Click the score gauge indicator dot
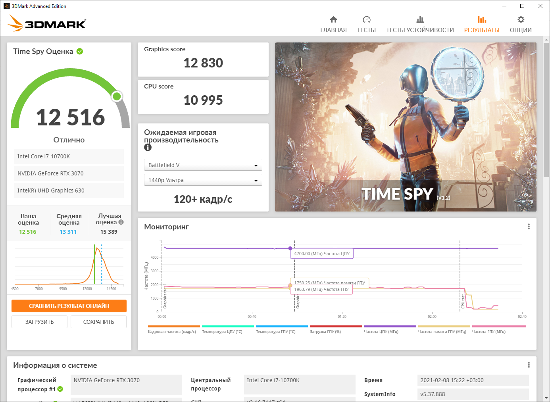 [x=117, y=96]
